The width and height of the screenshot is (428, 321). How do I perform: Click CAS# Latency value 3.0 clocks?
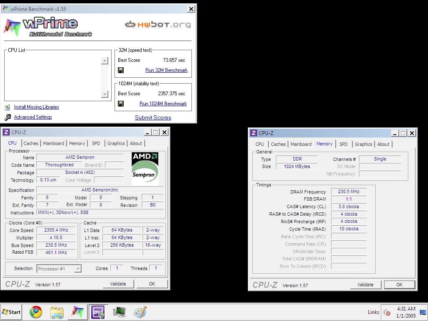(349, 206)
